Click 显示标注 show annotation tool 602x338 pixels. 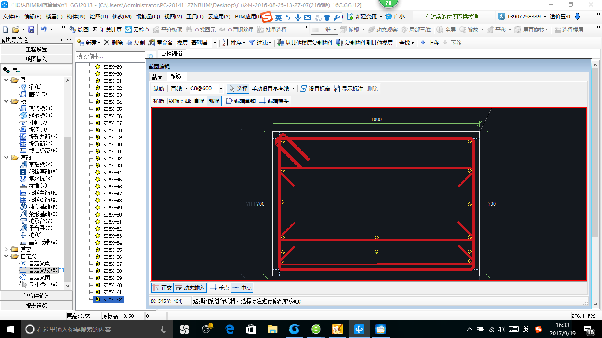(x=348, y=88)
